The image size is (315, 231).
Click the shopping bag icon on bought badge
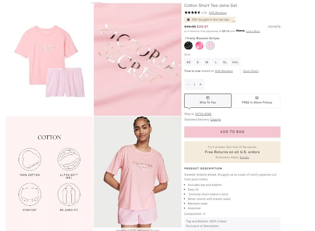188,20
